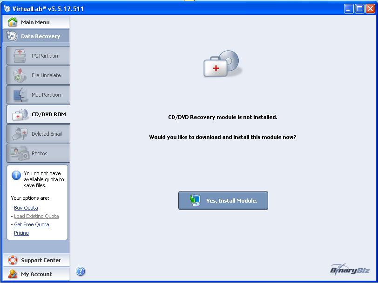Viewport: 378px width, 283px height.
Task: Open the File Undelete module
Action: tap(38, 75)
